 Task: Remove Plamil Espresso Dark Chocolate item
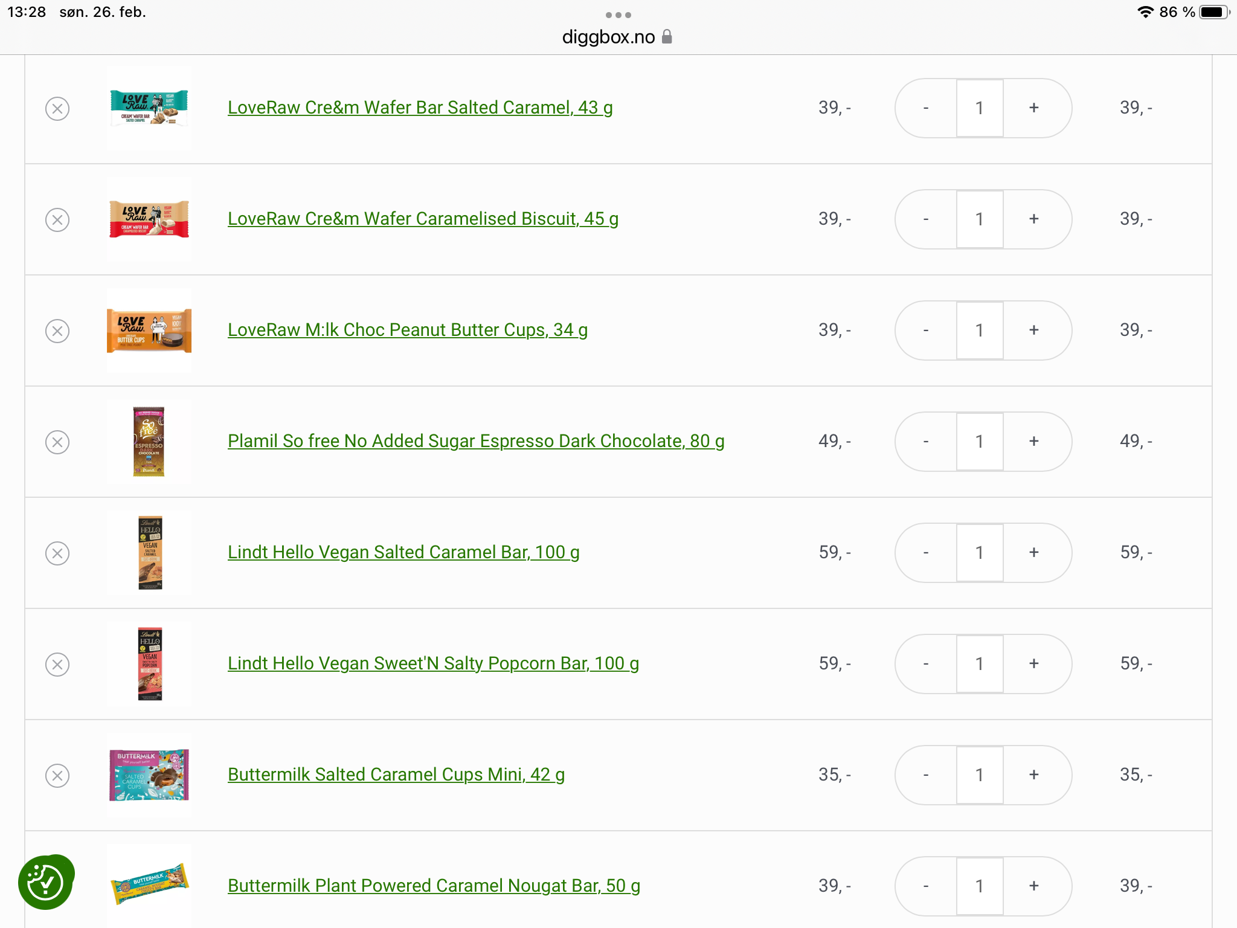pos(57,442)
